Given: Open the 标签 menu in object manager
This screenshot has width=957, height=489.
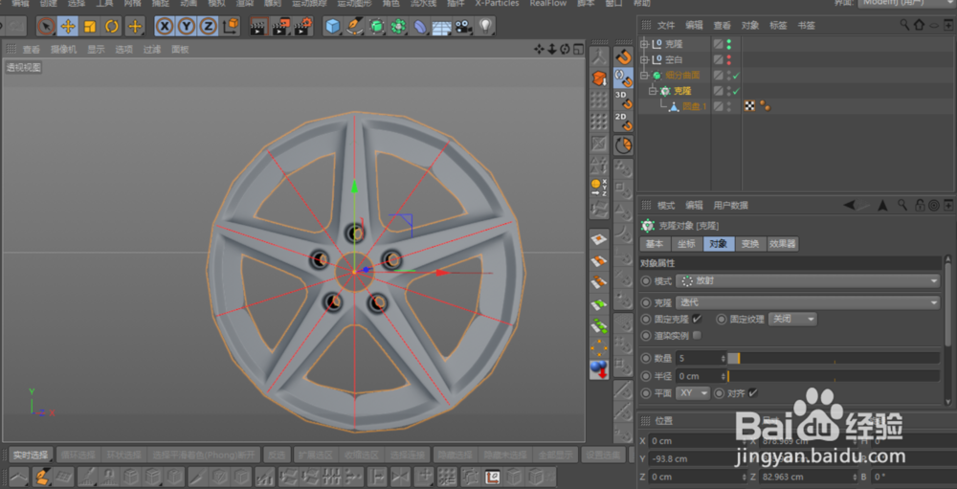Looking at the screenshot, I should click(x=778, y=26).
